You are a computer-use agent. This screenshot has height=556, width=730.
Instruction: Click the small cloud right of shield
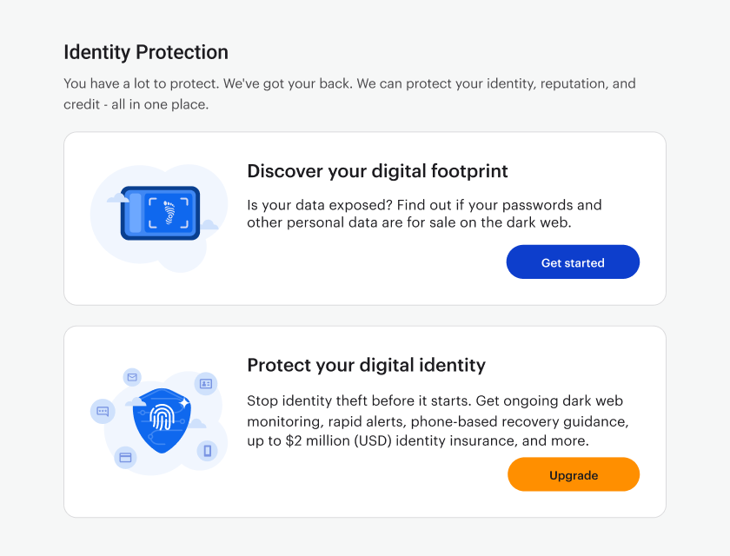[196, 423]
